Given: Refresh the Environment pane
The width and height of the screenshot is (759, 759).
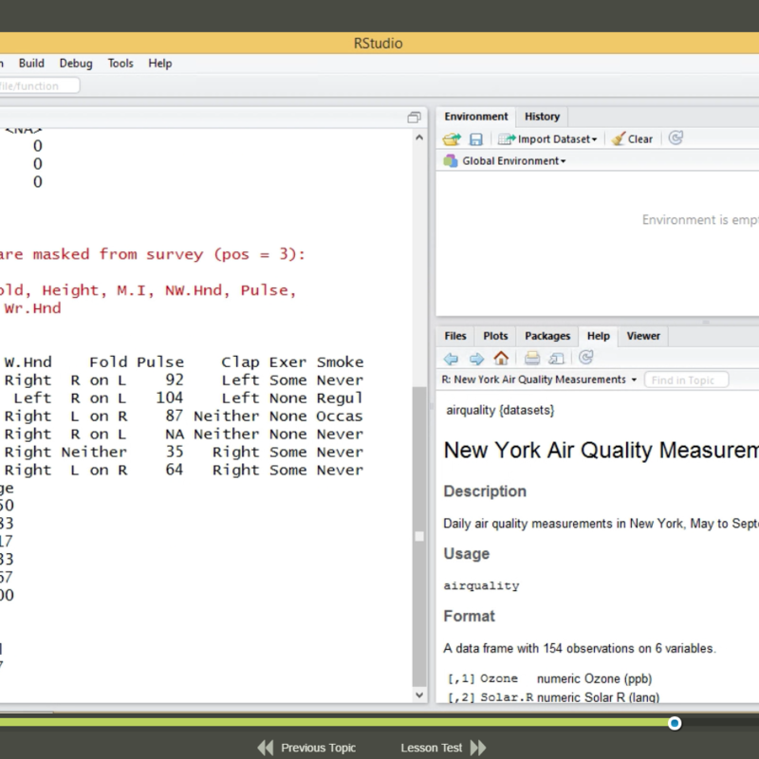Looking at the screenshot, I should pyautogui.click(x=676, y=138).
